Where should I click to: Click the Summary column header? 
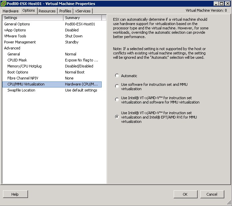click(82, 18)
